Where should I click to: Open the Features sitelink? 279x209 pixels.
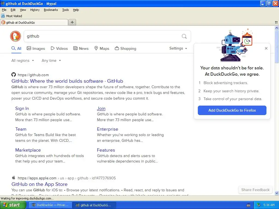(106, 150)
